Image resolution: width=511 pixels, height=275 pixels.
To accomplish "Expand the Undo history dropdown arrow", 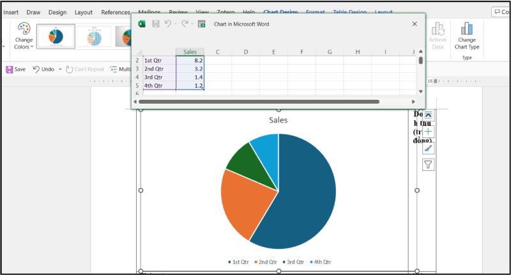I will click(60, 69).
